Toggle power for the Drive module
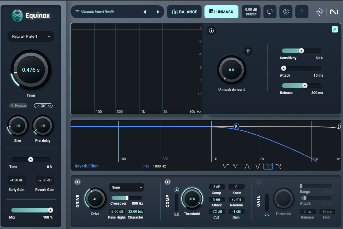The image size is (343, 229). [77, 182]
